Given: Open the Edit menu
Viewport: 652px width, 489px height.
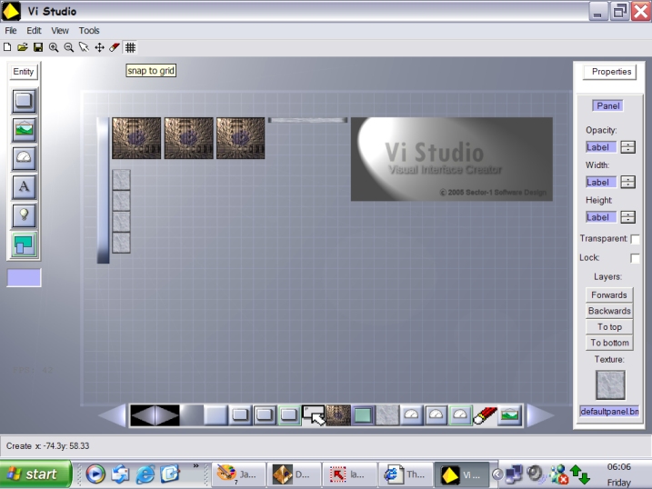Looking at the screenshot, I should tap(34, 30).
